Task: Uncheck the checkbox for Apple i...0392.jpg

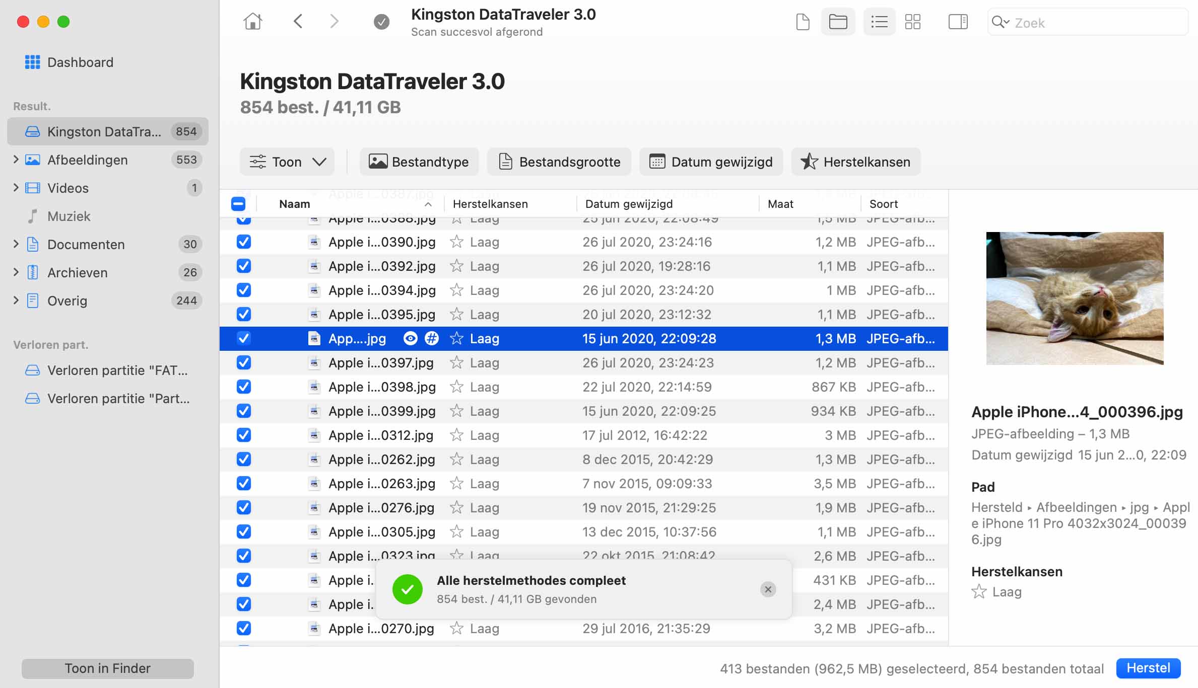Action: (x=244, y=266)
